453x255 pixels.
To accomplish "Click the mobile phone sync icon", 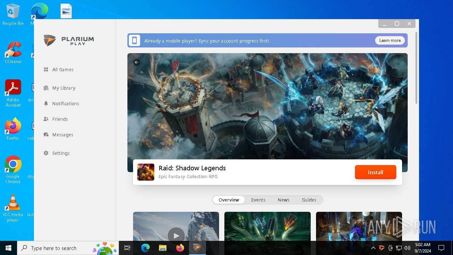I will [134, 40].
